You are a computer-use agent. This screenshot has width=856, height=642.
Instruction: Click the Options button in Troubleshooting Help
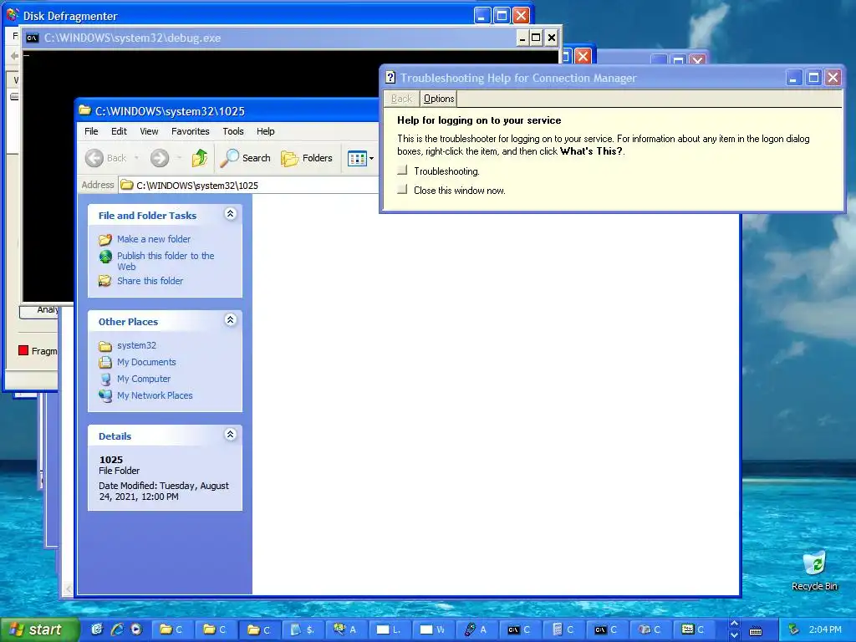click(439, 99)
